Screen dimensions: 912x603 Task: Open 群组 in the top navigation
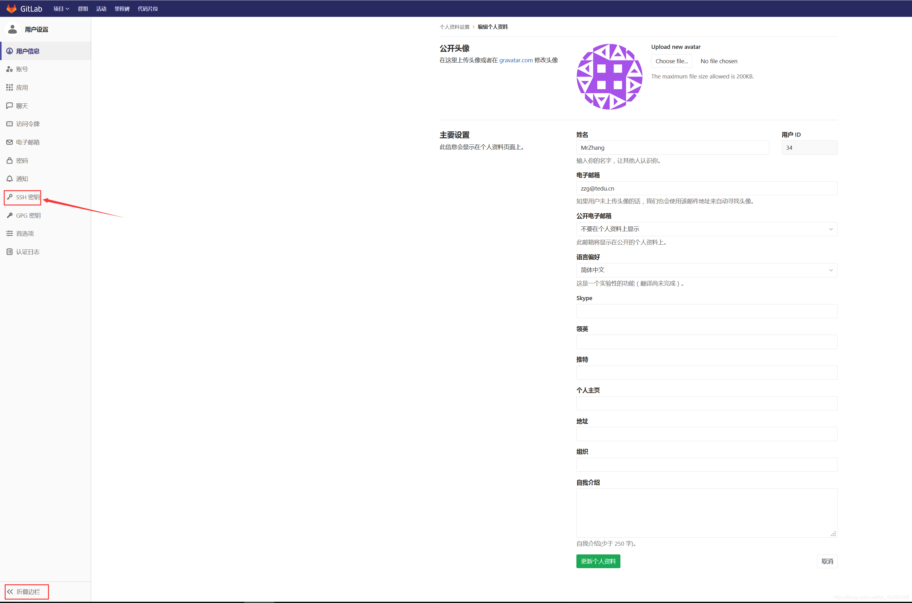[83, 8]
